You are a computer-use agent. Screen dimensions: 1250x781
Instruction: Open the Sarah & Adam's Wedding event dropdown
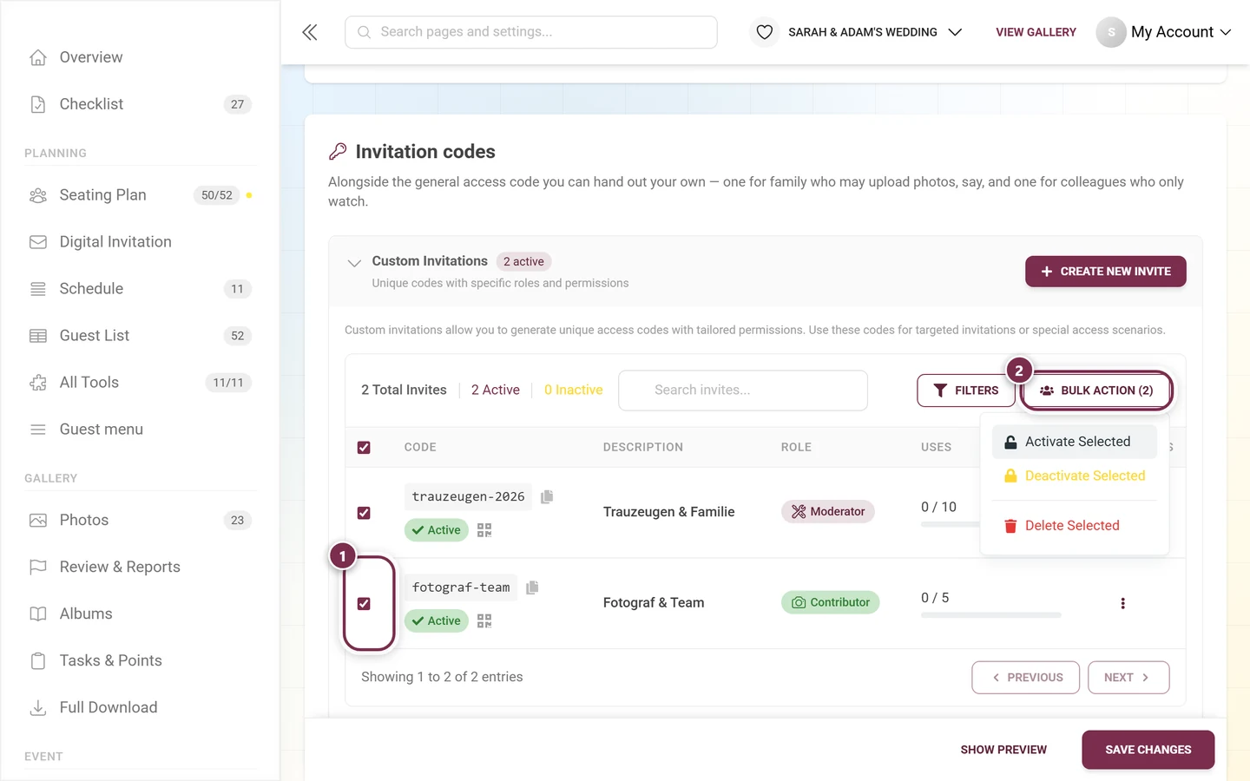pyautogui.click(x=875, y=32)
